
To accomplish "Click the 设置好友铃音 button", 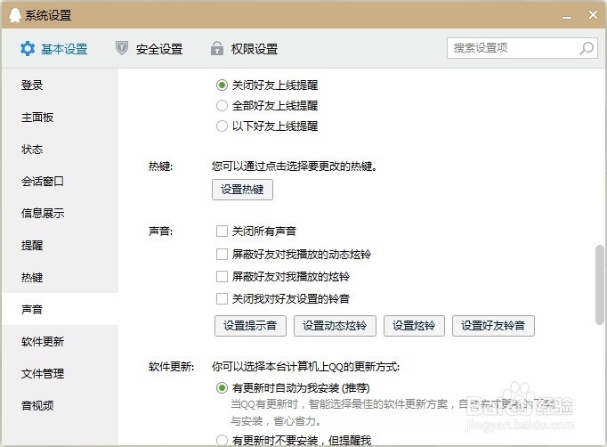I will (x=493, y=326).
